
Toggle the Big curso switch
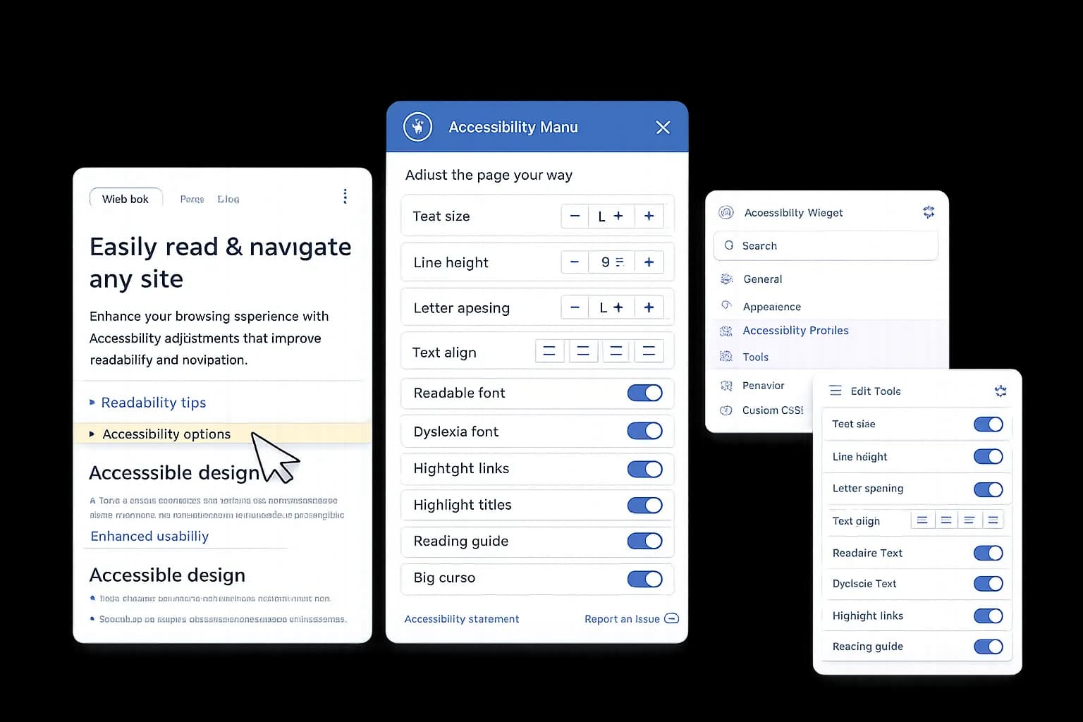pyautogui.click(x=644, y=579)
